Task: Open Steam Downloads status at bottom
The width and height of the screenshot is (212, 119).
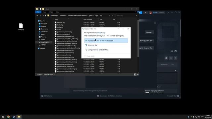Action: point(110,96)
